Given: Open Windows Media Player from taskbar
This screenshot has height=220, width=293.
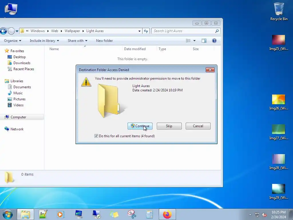Looking at the screenshot, I should coord(61,214).
